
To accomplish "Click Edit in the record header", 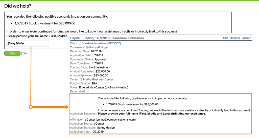I will tap(225, 38).
